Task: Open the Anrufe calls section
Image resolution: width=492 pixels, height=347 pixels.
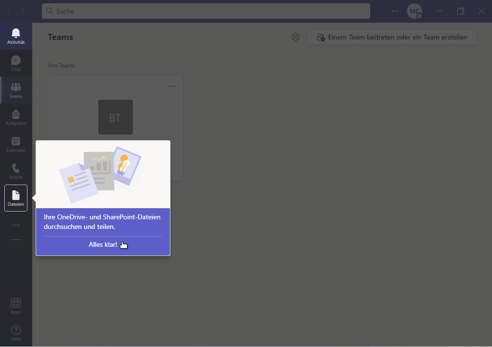Action: pyautogui.click(x=16, y=171)
